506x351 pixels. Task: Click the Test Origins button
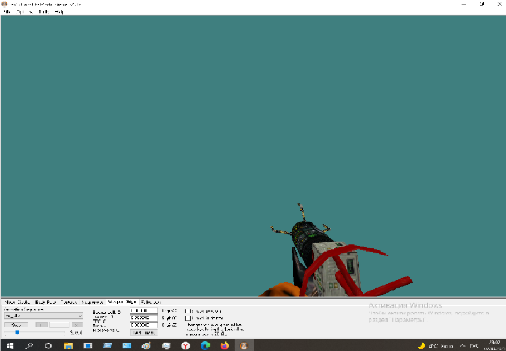tap(144, 332)
